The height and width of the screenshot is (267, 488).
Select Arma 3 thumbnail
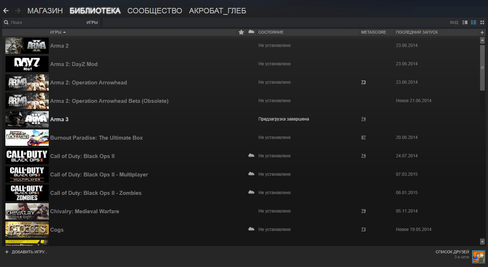tap(27, 119)
